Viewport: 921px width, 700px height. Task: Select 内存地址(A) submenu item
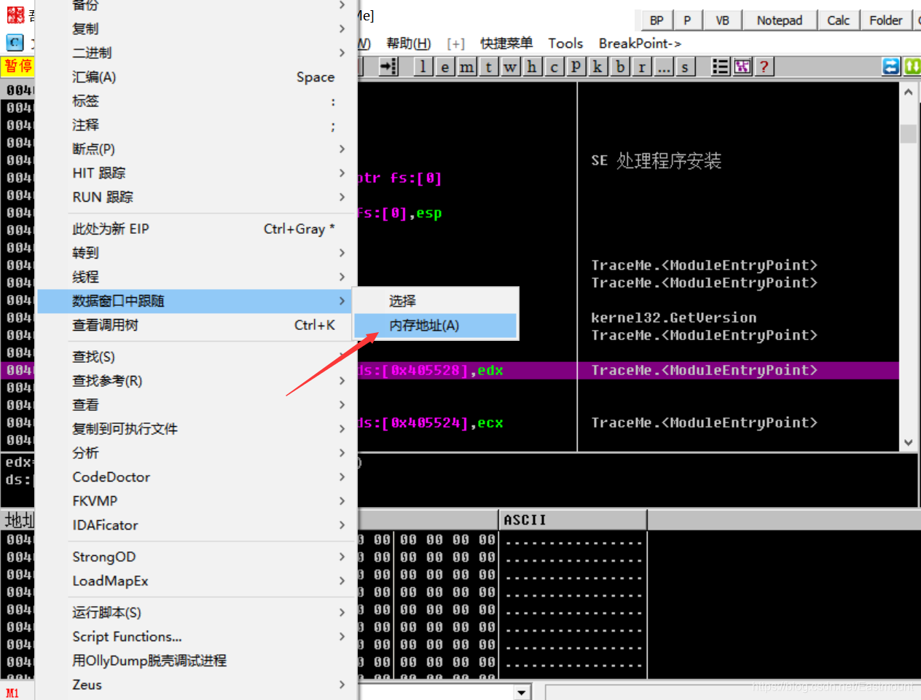pos(435,326)
